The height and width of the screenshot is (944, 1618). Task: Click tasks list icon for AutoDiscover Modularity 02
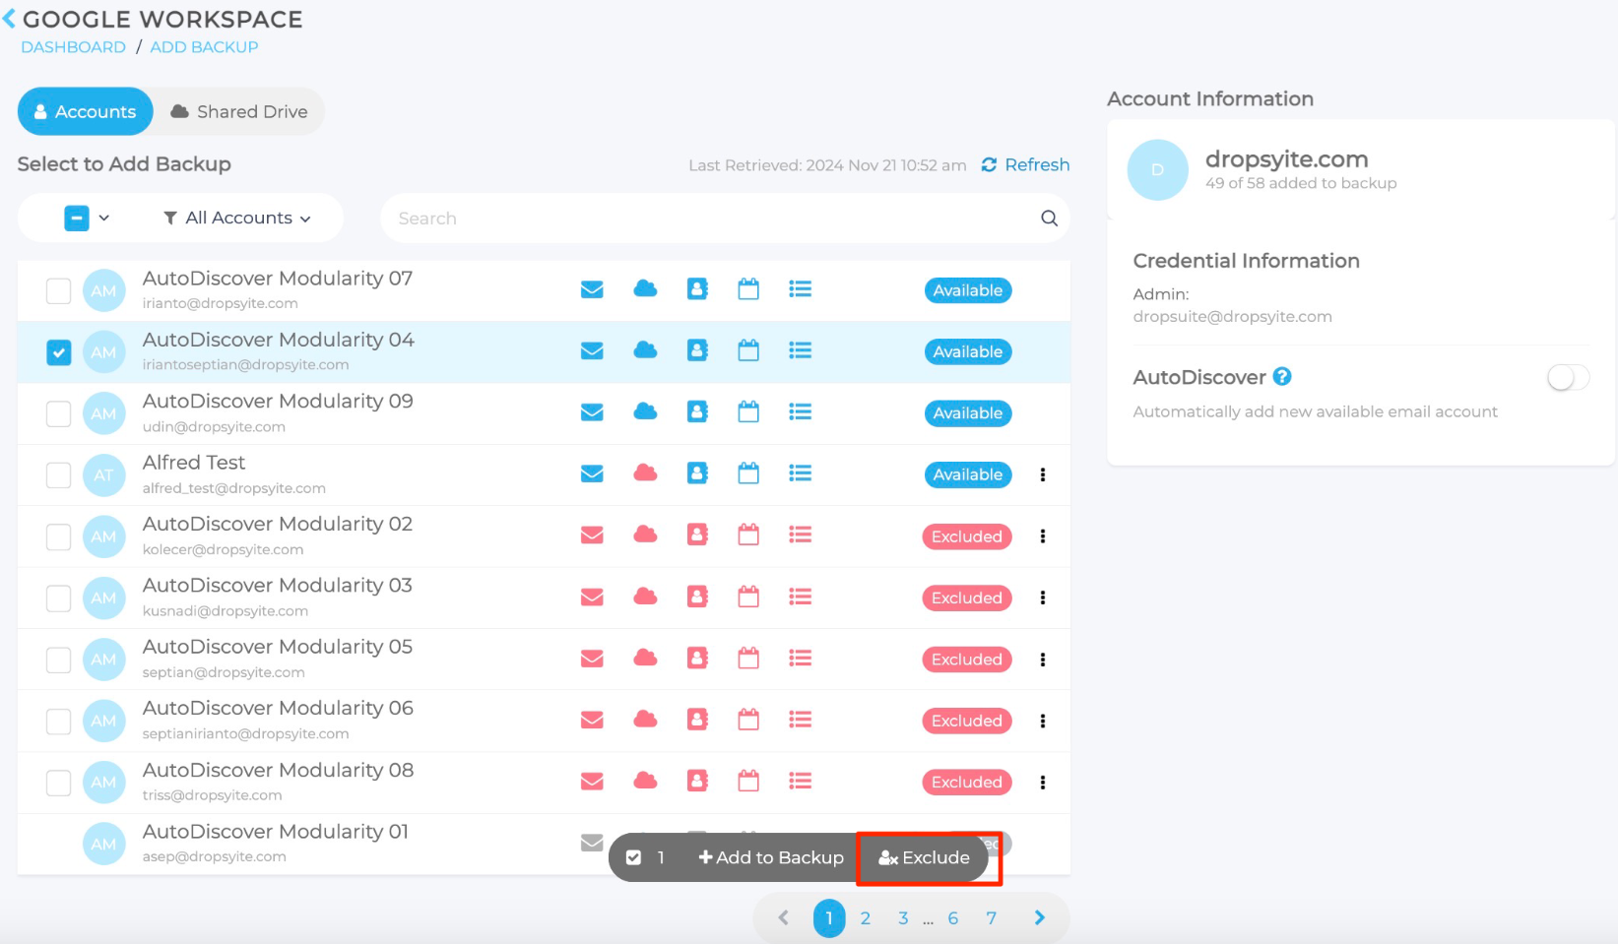(x=800, y=535)
